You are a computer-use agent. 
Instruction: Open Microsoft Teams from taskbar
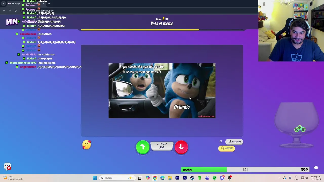[x=207, y=178]
